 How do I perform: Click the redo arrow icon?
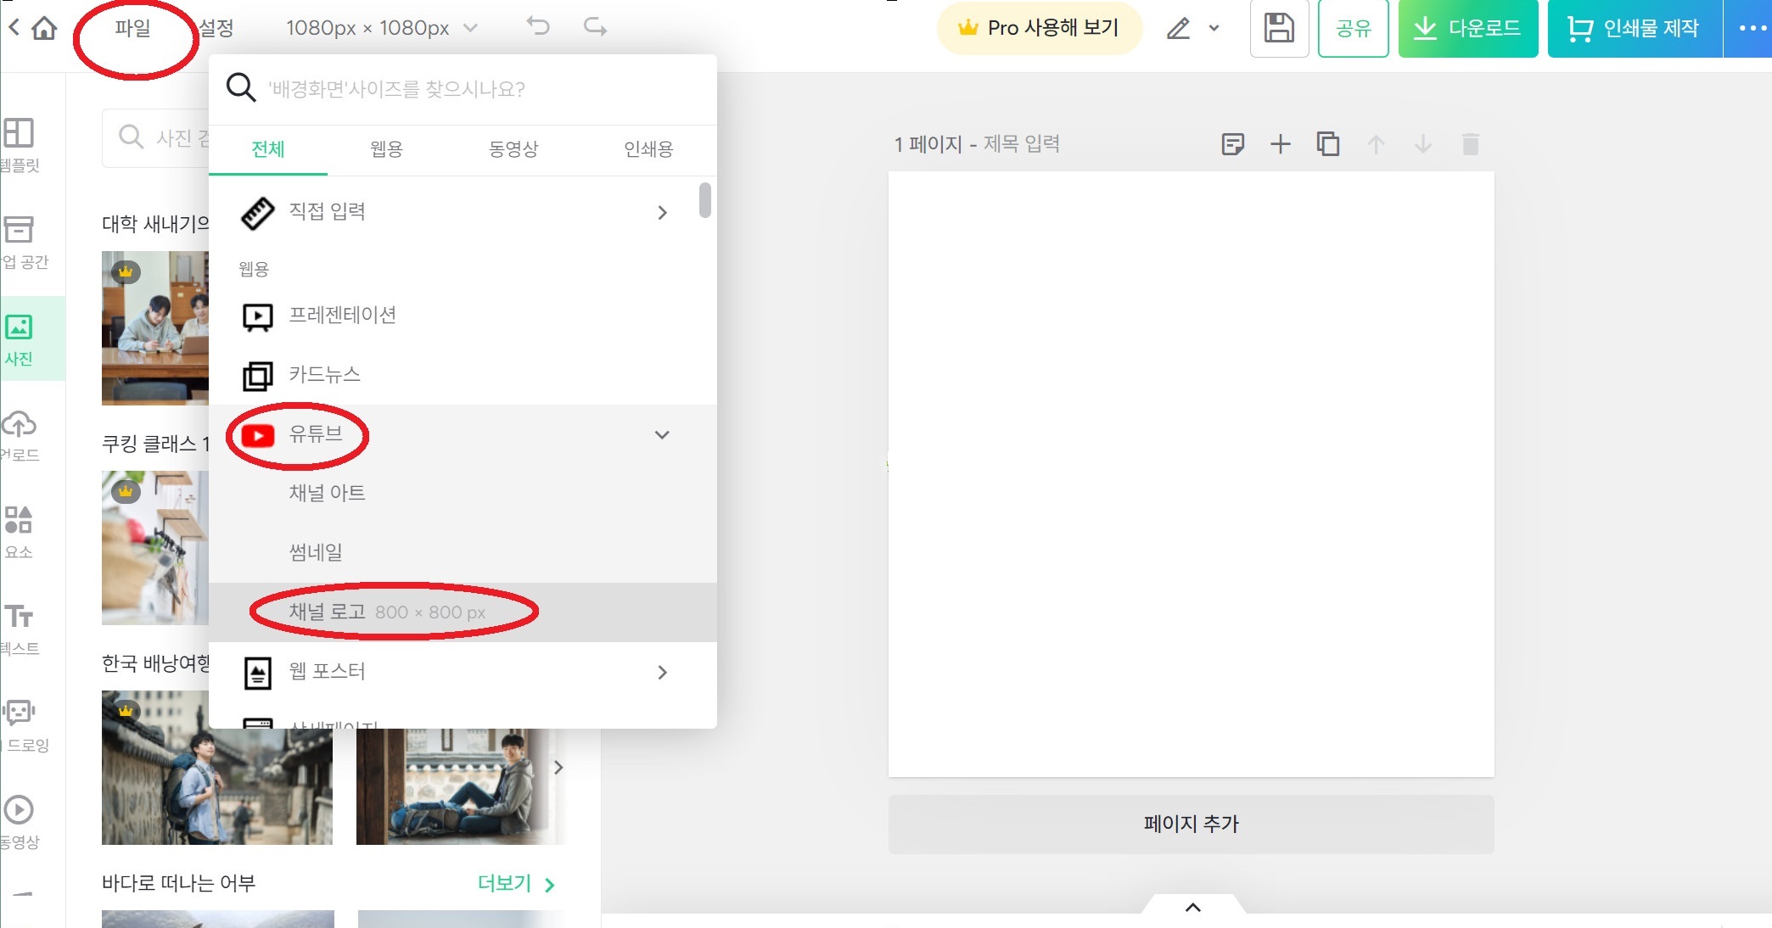pos(595,27)
